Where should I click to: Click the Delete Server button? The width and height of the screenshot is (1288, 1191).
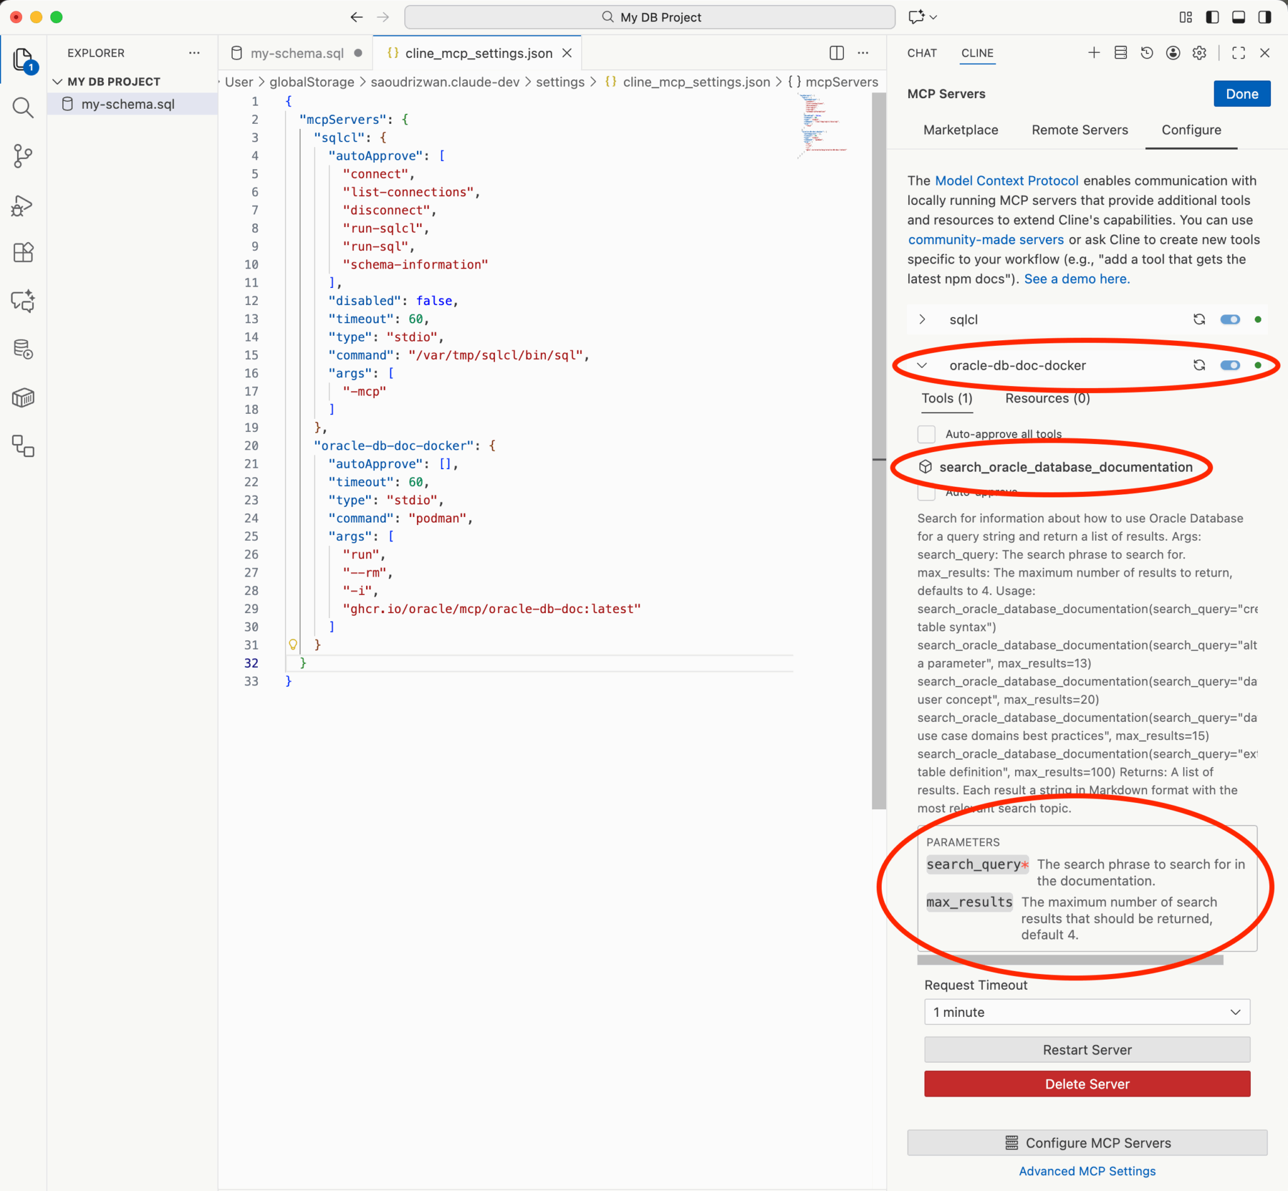pos(1086,1084)
